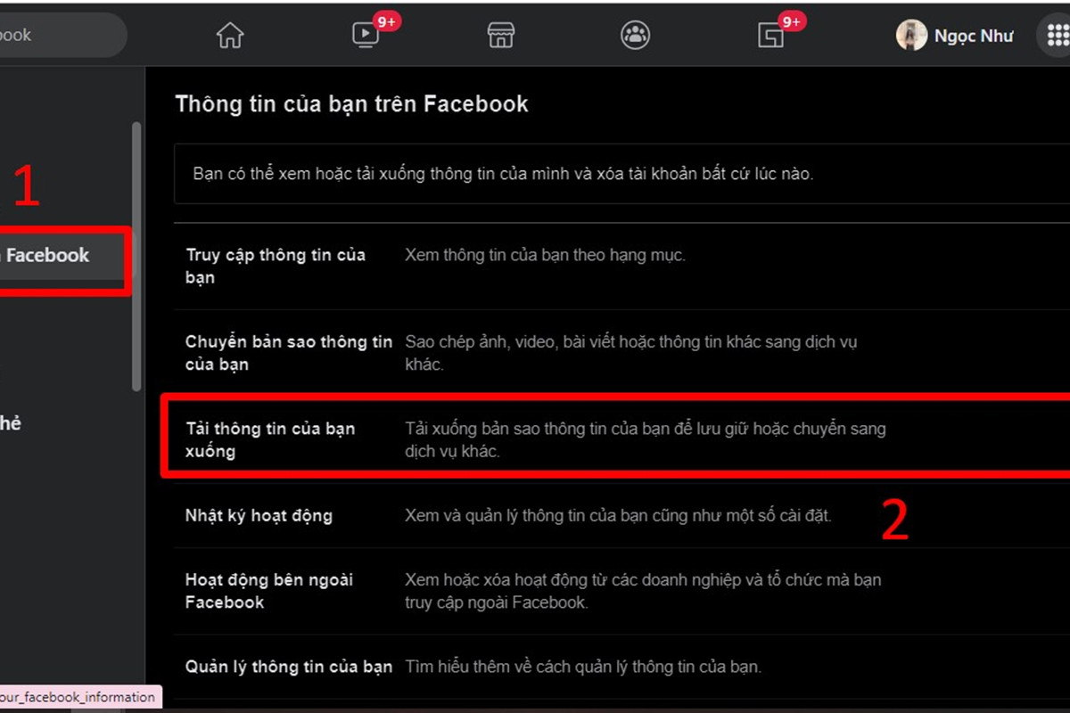Click the left sidebar scrollbar
The image size is (1070, 713).
click(136, 256)
